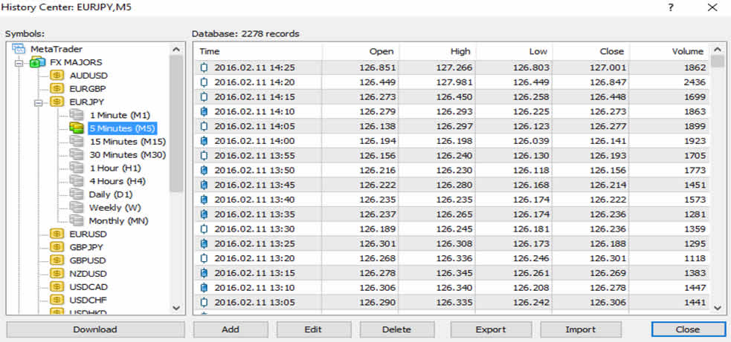Click the MetaTrader root tree icon
731x342 pixels.
point(19,49)
